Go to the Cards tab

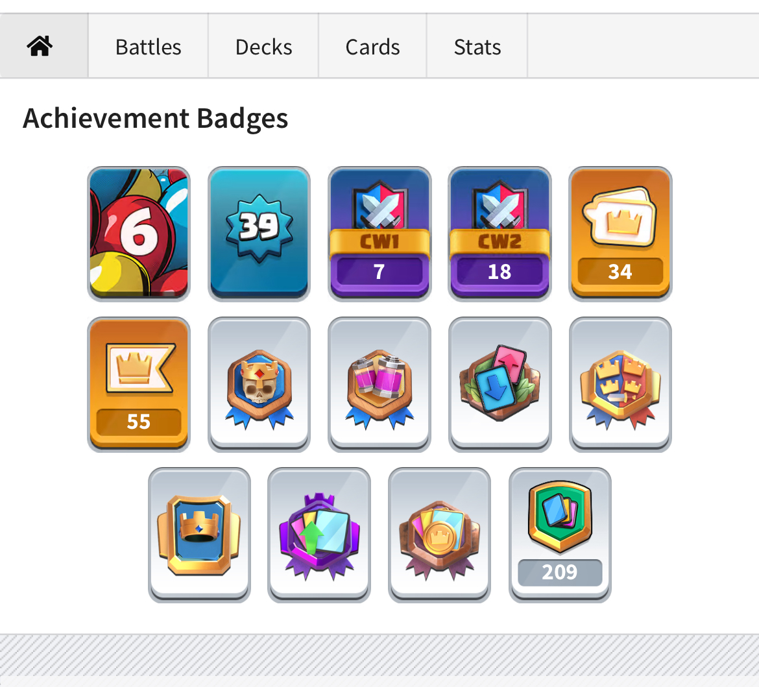(372, 46)
